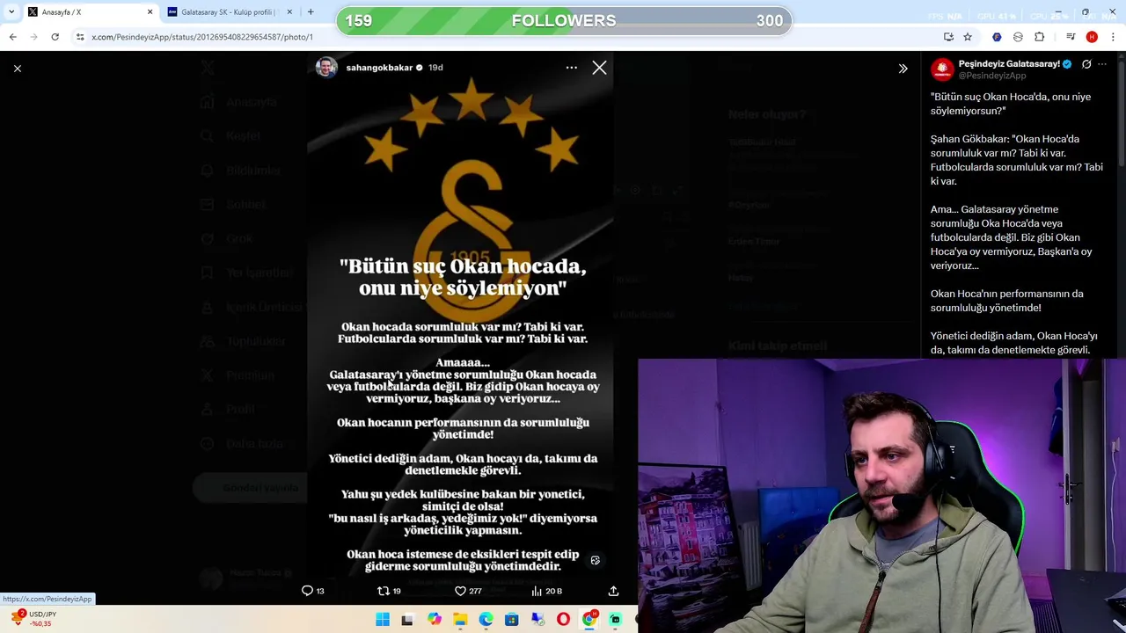
Task: Close the Galatasaray SK tab
Action: point(289,12)
